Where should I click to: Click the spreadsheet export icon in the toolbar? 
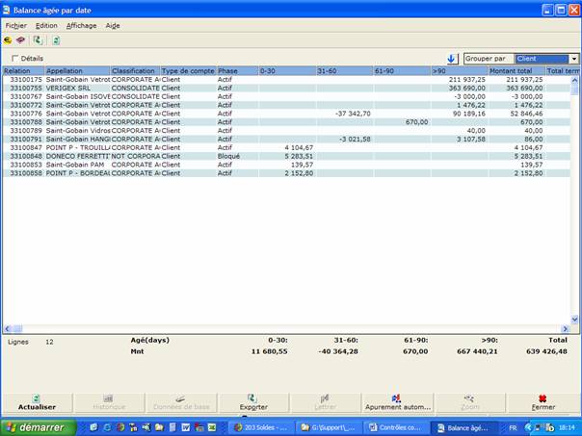(x=56, y=40)
